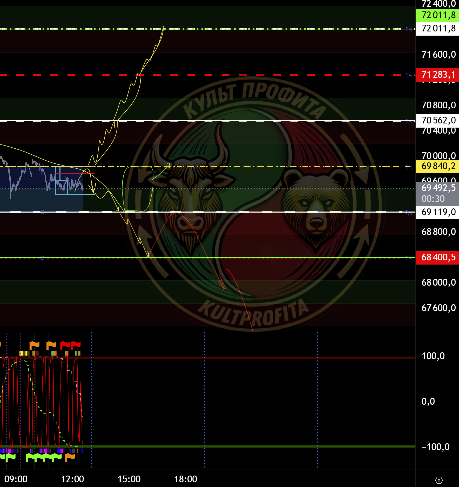Image resolution: width=459 pixels, height=487 pixels.
Task: Select the rightmost red flag above the oscillator
Action: pyautogui.click(x=76, y=345)
